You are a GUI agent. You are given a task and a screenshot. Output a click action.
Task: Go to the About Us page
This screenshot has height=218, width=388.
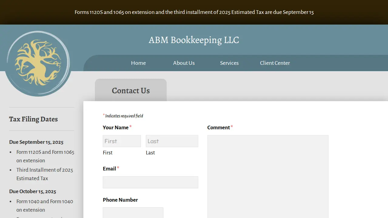tap(184, 63)
